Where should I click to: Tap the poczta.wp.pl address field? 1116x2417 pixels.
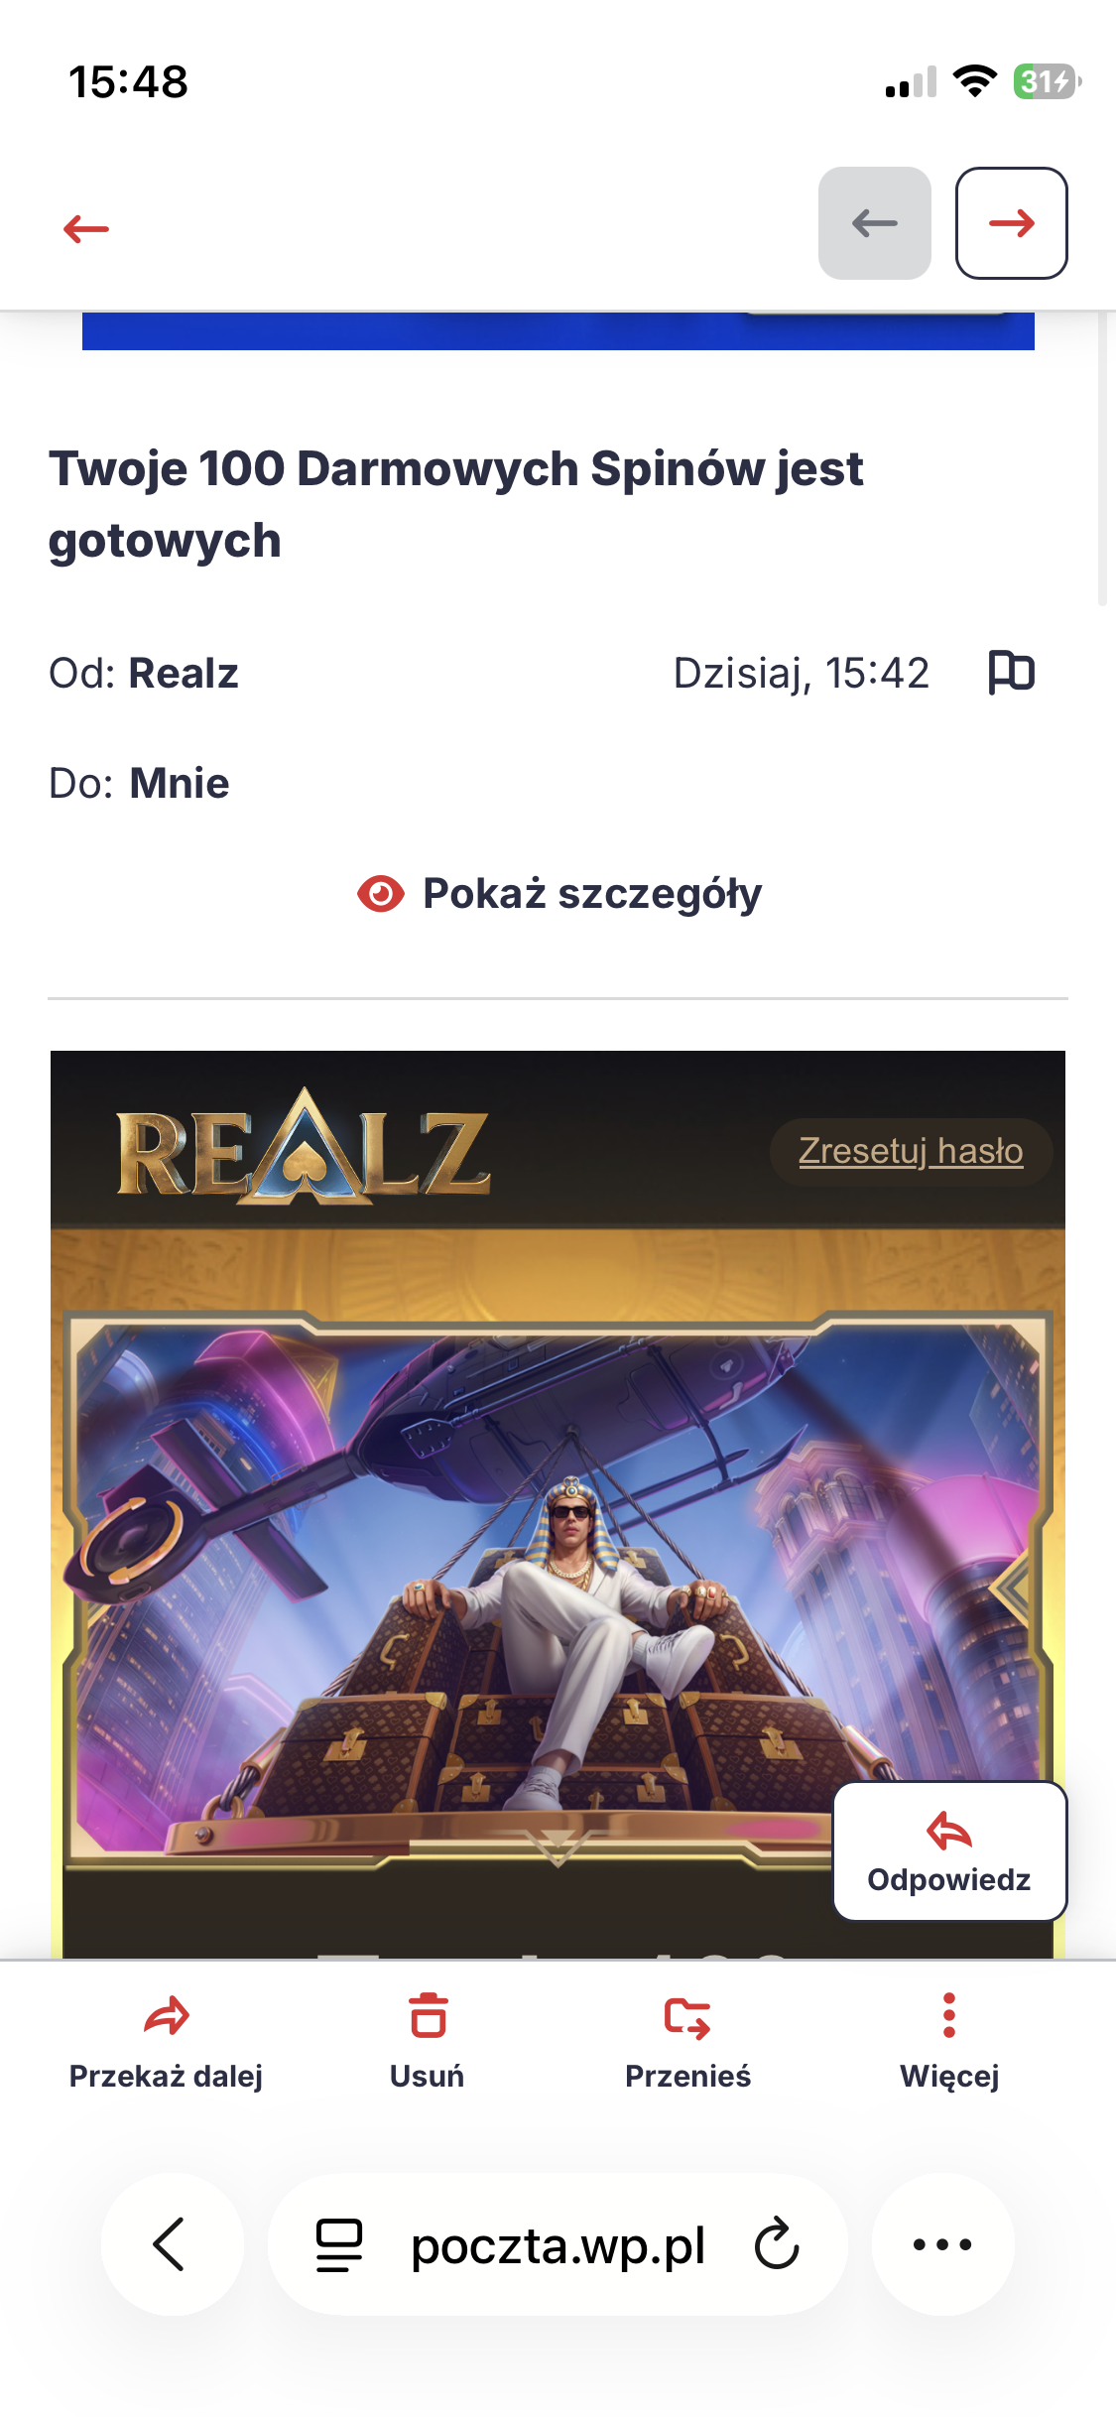click(558, 2244)
